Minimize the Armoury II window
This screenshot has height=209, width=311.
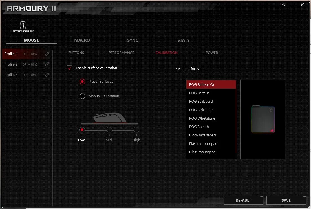tap(293, 5)
